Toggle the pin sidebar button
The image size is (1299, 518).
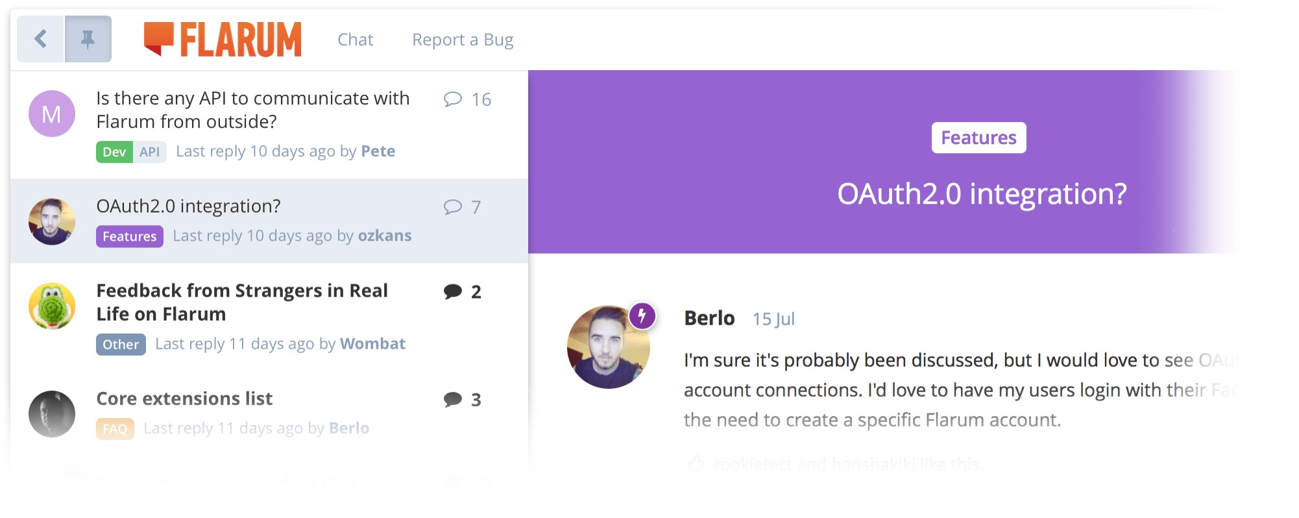click(x=88, y=39)
